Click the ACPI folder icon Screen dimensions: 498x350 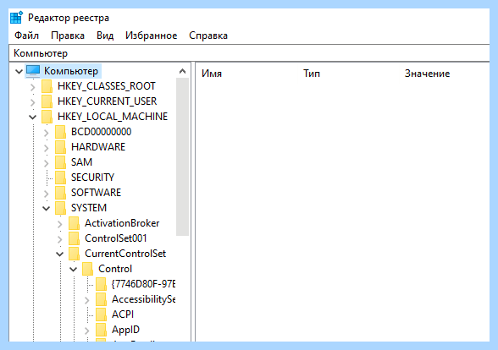pyautogui.click(x=101, y=314)
